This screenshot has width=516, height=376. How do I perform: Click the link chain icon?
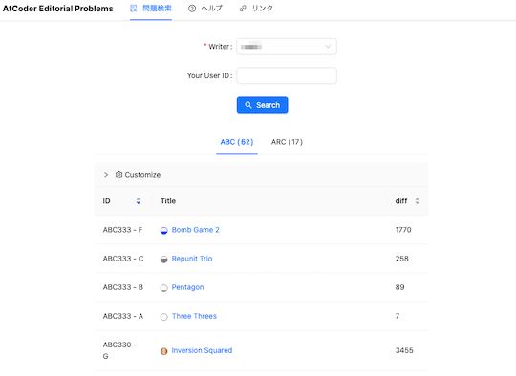click(243, 9)
